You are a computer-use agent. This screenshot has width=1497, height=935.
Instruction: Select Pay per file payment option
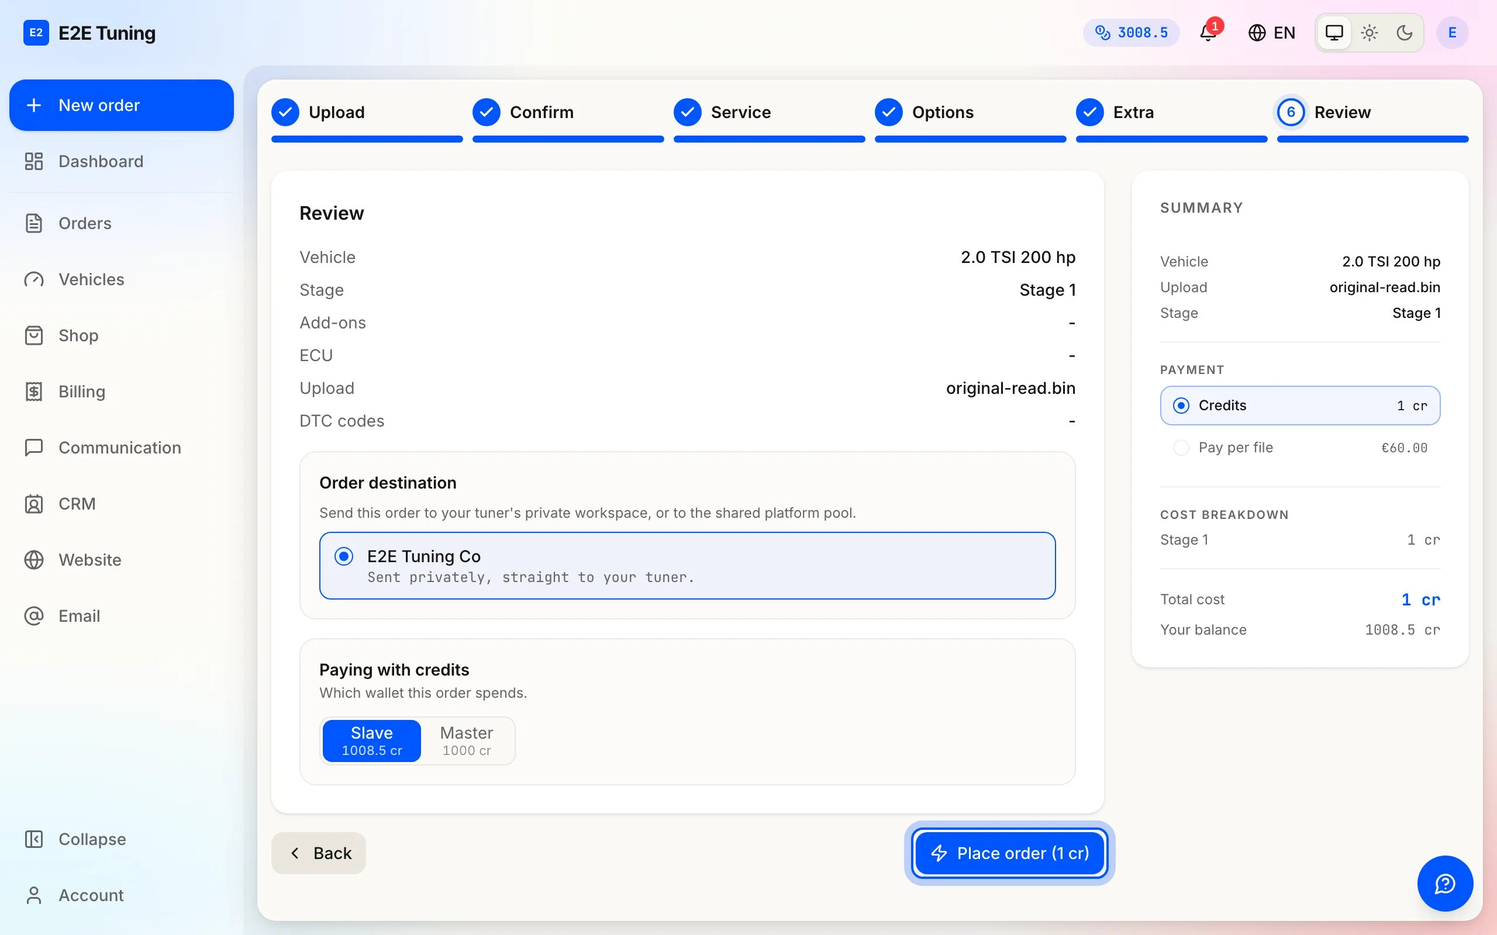point(1300,448)
